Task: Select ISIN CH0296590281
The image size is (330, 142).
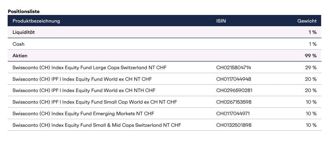Action: 234,91
